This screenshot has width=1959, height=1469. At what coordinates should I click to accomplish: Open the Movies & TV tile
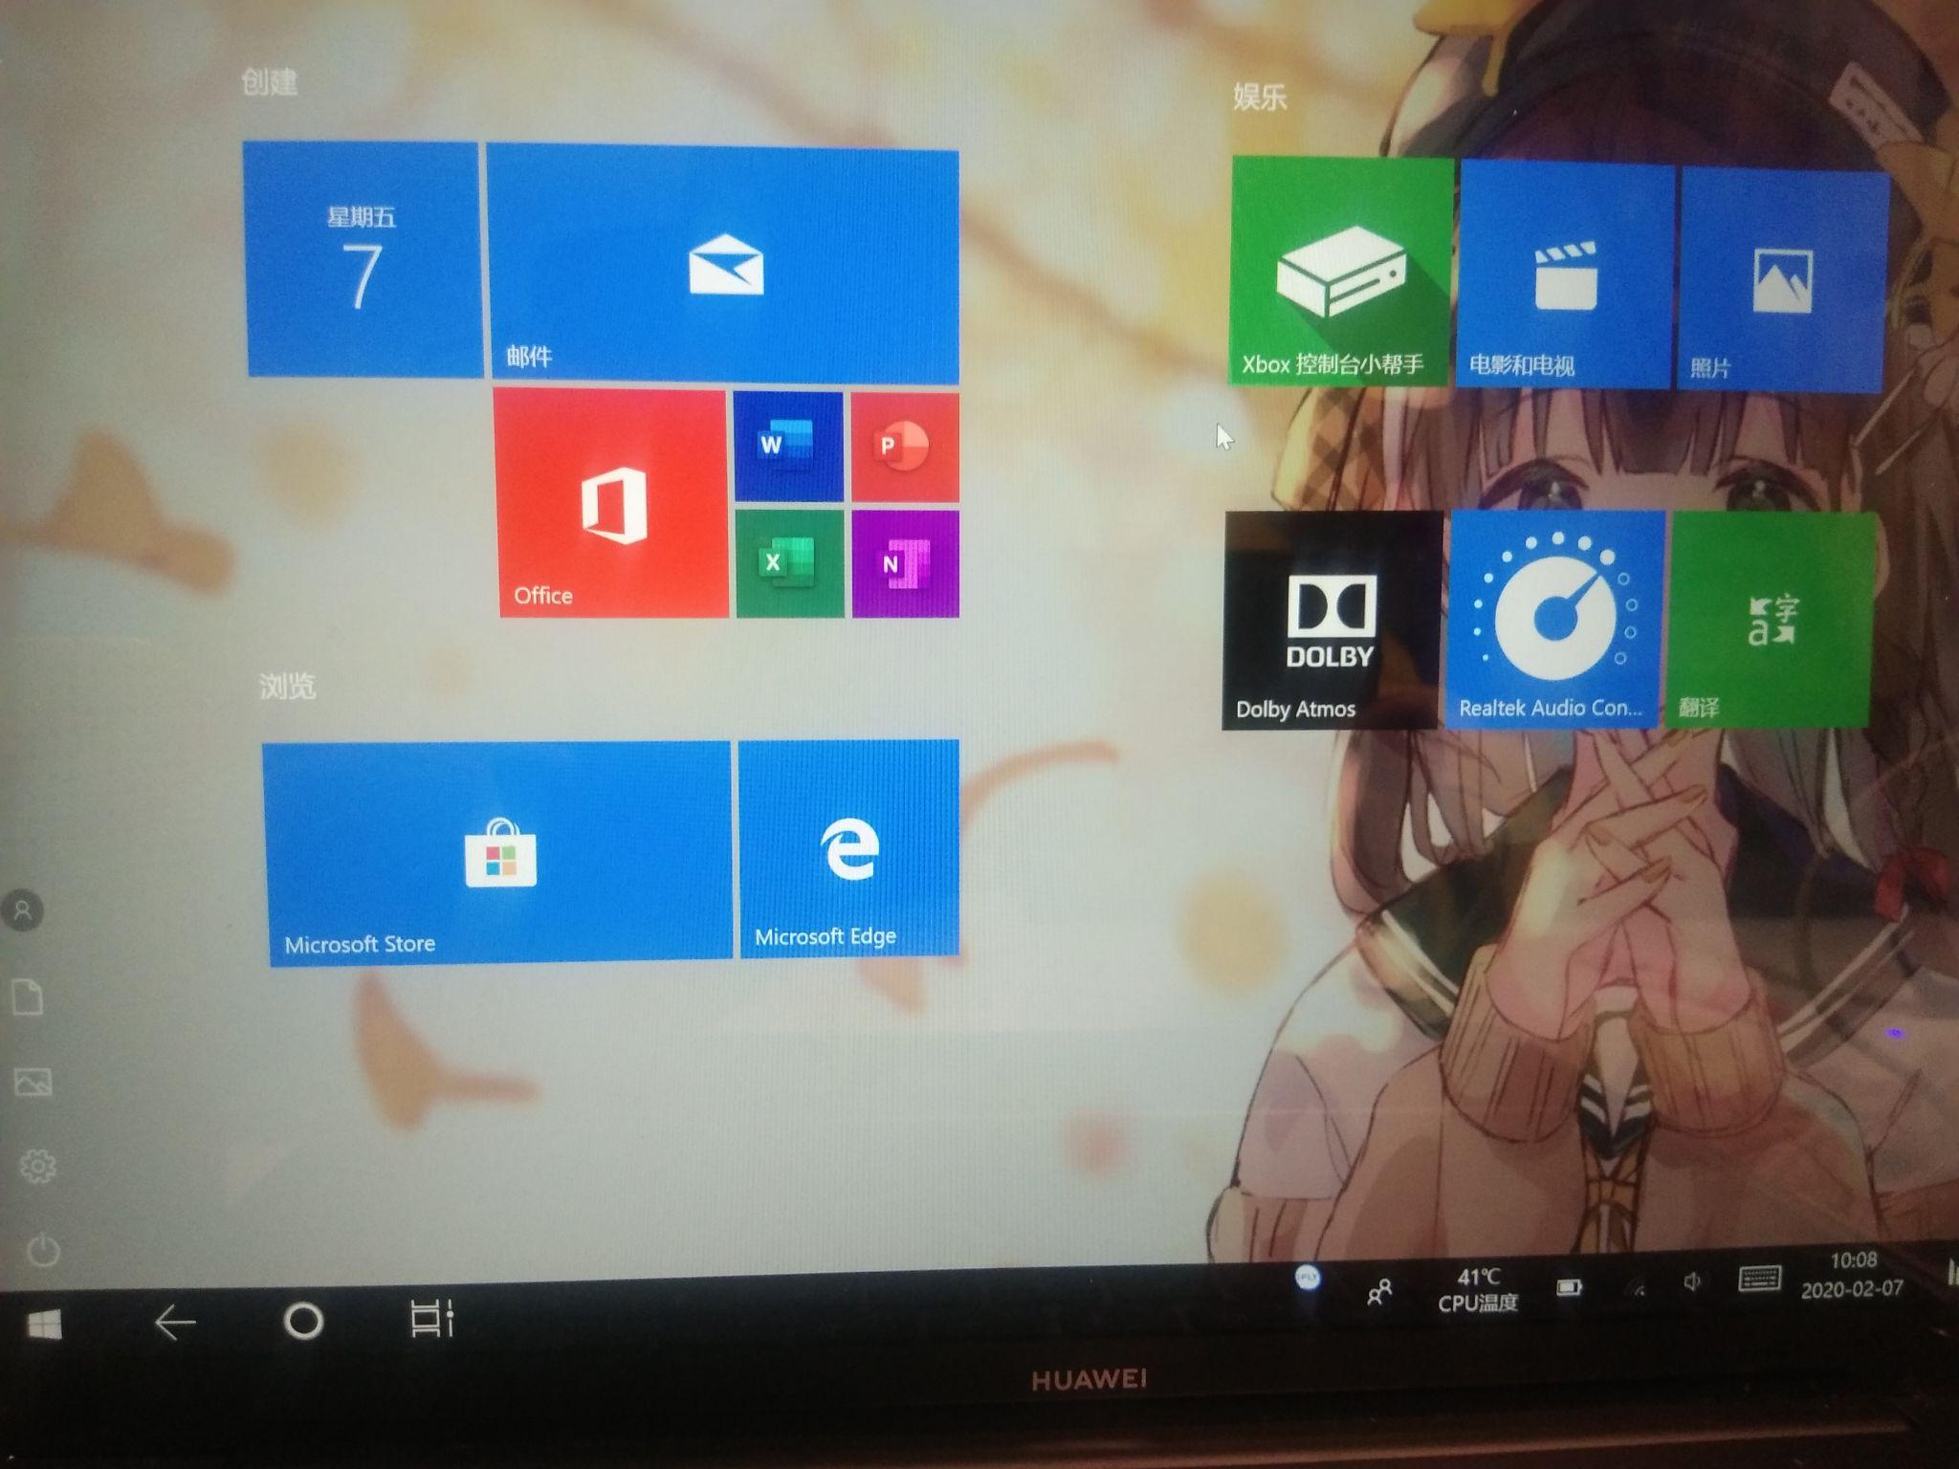click(1565, 275)
